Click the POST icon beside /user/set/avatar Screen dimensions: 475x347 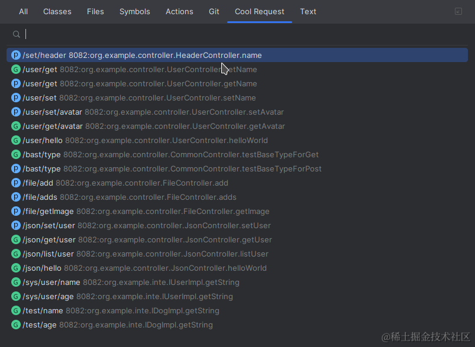tap(16, 112)
